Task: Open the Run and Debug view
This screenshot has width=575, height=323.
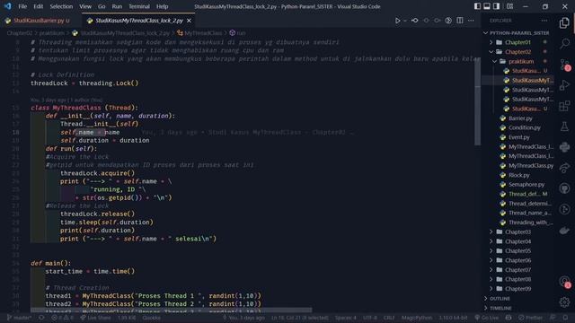Action: (564, 85)
